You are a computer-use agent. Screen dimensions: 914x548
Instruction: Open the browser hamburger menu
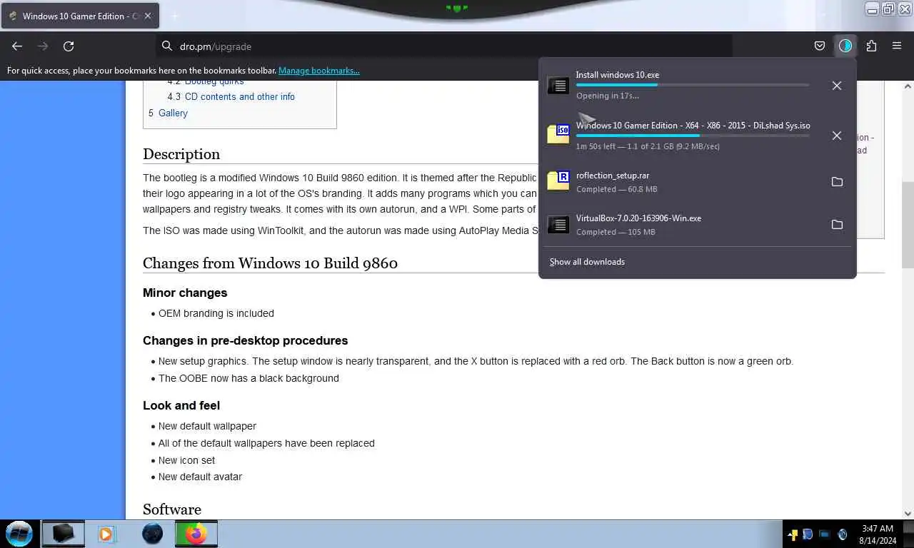coord(897,46)
